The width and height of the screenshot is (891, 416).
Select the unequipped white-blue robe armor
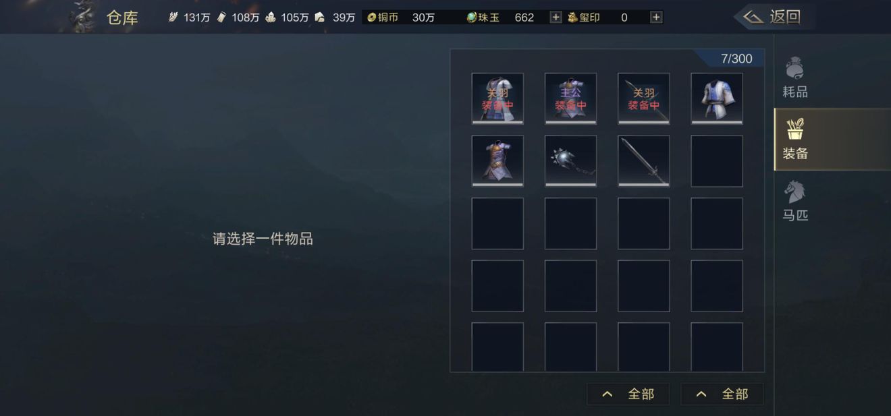click(717, 98)
